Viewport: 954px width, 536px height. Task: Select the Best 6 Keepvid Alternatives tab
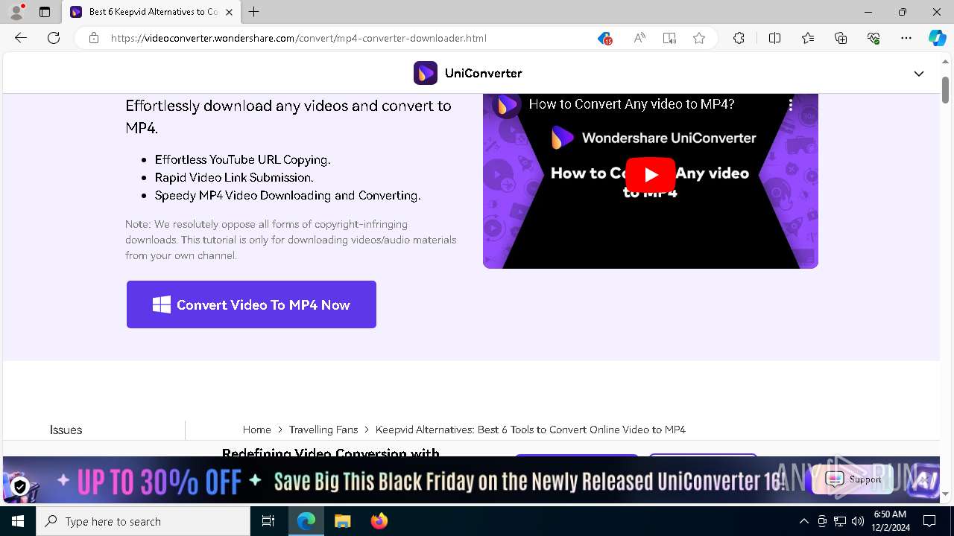(x=151, y=12)
